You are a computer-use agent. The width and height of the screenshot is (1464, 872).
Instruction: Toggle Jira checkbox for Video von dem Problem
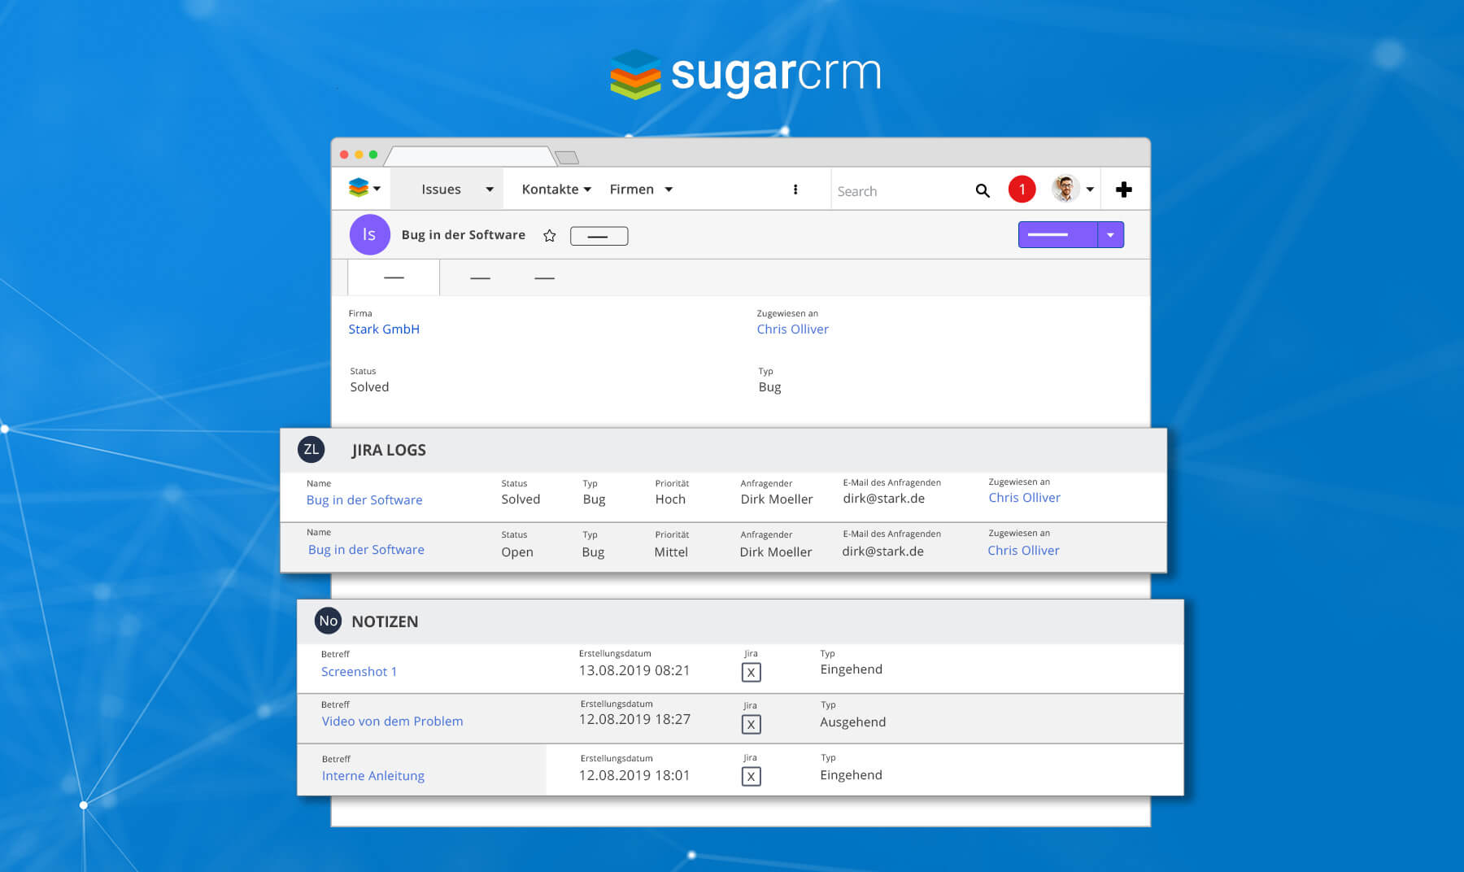click(x=751, y=724)
